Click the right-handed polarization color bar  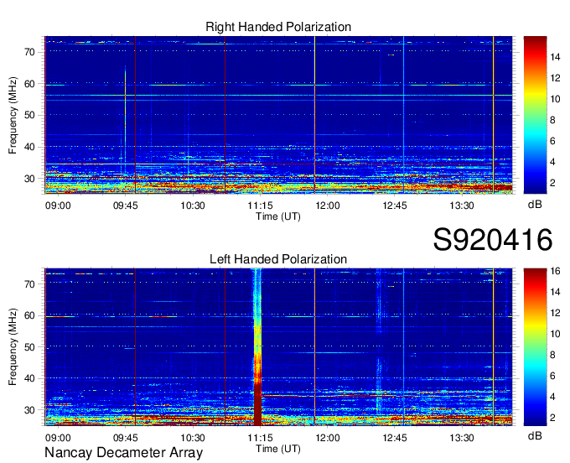coord(535,115)
